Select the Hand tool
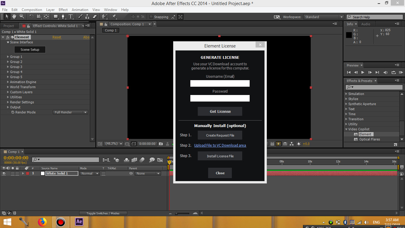Viewport: 405px width, 228px height. pyautogui.click(x=14, y=17)
